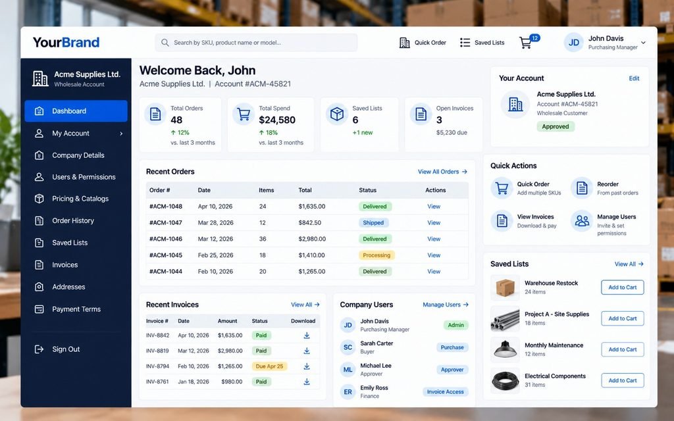This screenshot has width=674, height=421.
Task: Click the Due Apr 25 status badge
Action: point(269,366)
